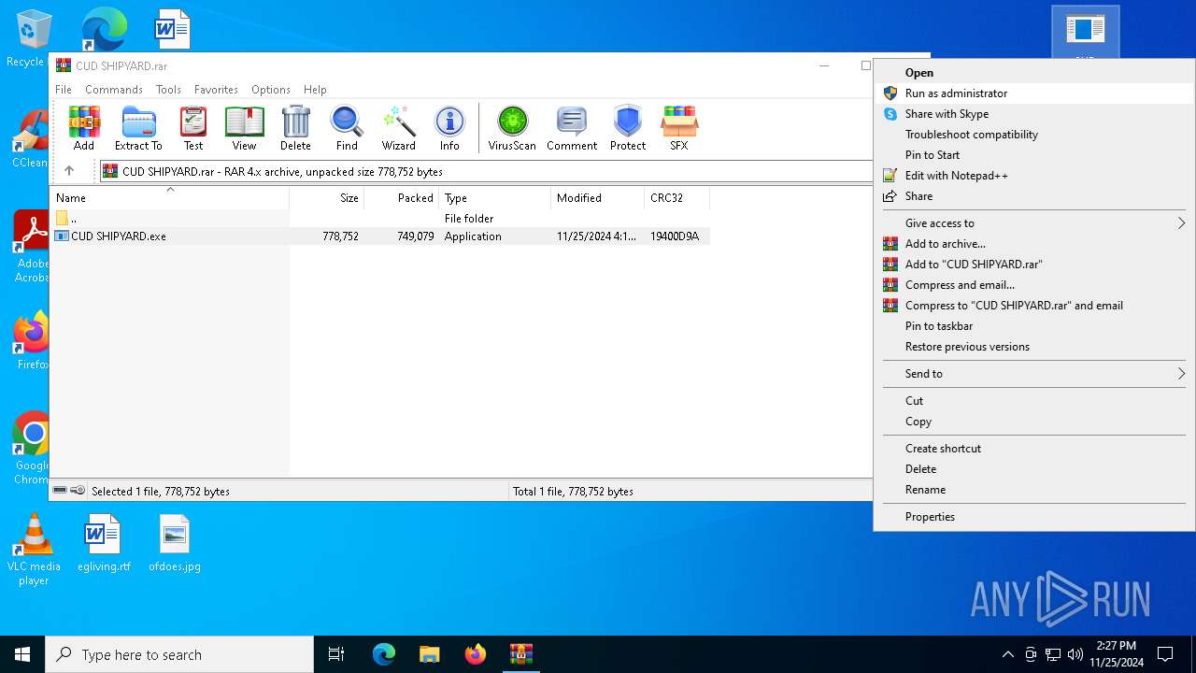Choose Troubleshoot compatibility

[1034, 134]
